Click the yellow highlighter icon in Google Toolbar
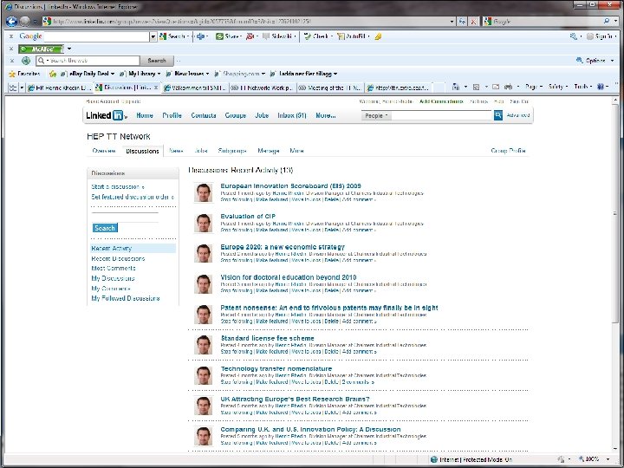Screen dimensions: 624x468 378,36
